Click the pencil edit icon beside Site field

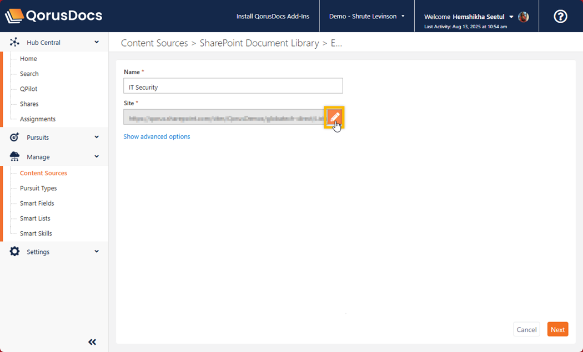point(334,117)
